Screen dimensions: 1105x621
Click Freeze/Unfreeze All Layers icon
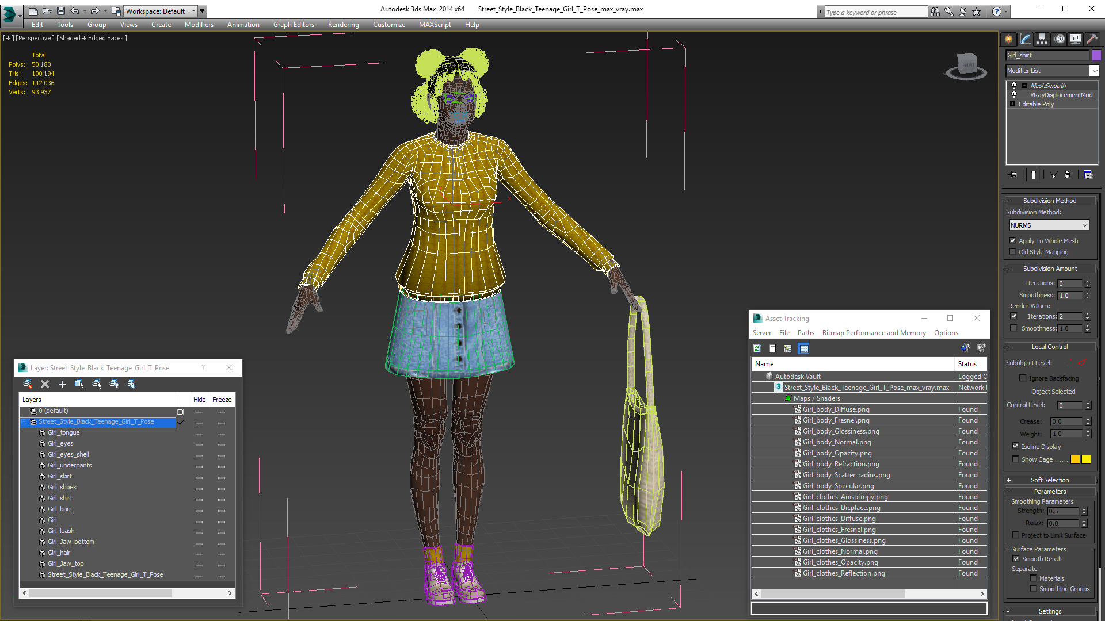[131, 384]
